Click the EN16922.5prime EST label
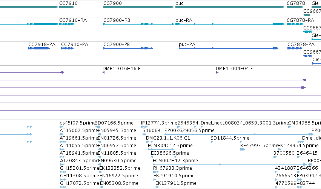 (119, 176)
